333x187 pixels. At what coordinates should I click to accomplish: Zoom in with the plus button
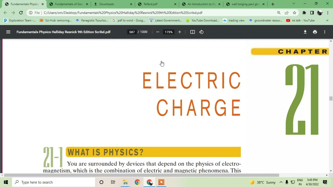point(180,32)
